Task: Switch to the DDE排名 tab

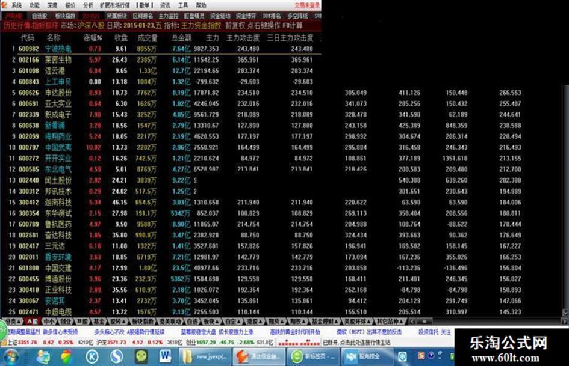Action: pyautogui.click(x=272, y=16)
